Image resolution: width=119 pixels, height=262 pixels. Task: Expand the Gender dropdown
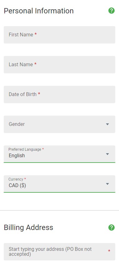(x=60, y=124)
